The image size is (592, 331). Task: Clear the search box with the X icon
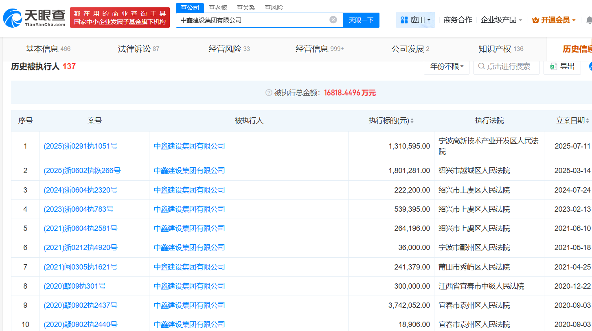click(333, 20)
